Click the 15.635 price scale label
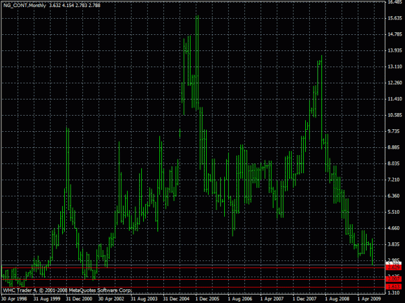Screen dimensions: 405x303 click(395, 18)
